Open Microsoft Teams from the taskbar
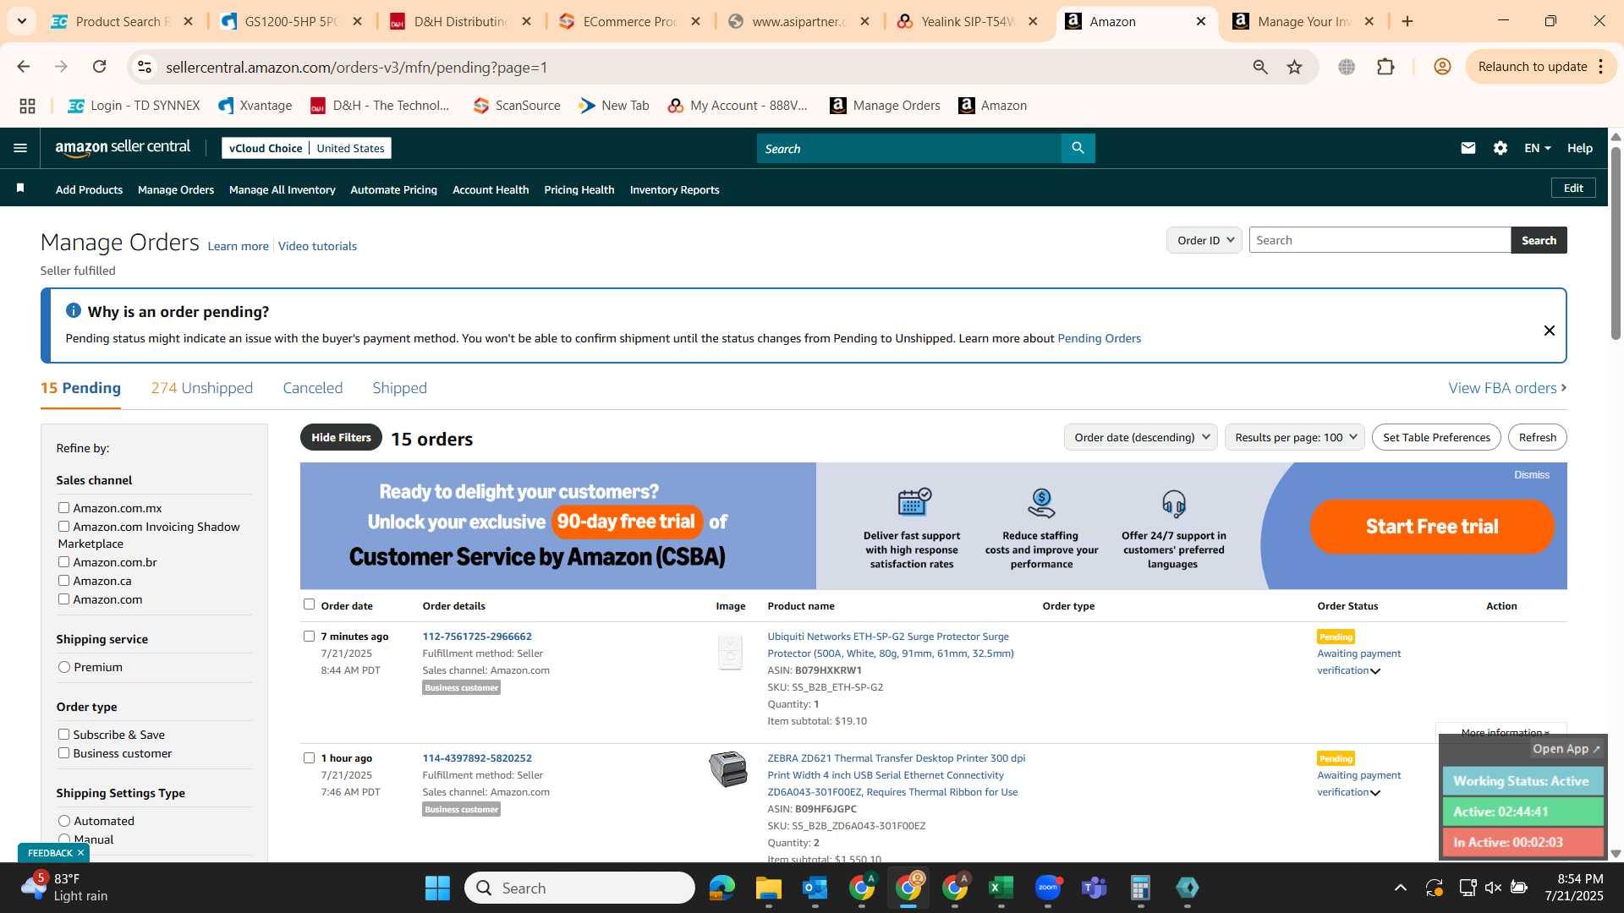 click(1095, 888)
